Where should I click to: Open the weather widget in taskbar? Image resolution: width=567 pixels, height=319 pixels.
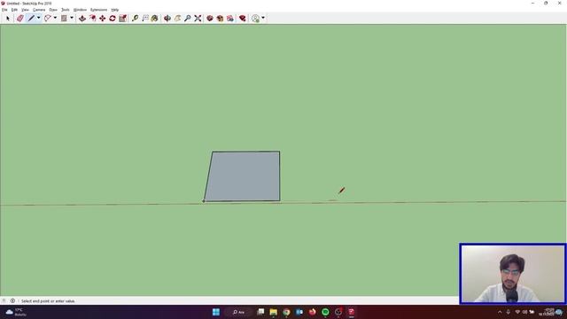click(16, 312)
